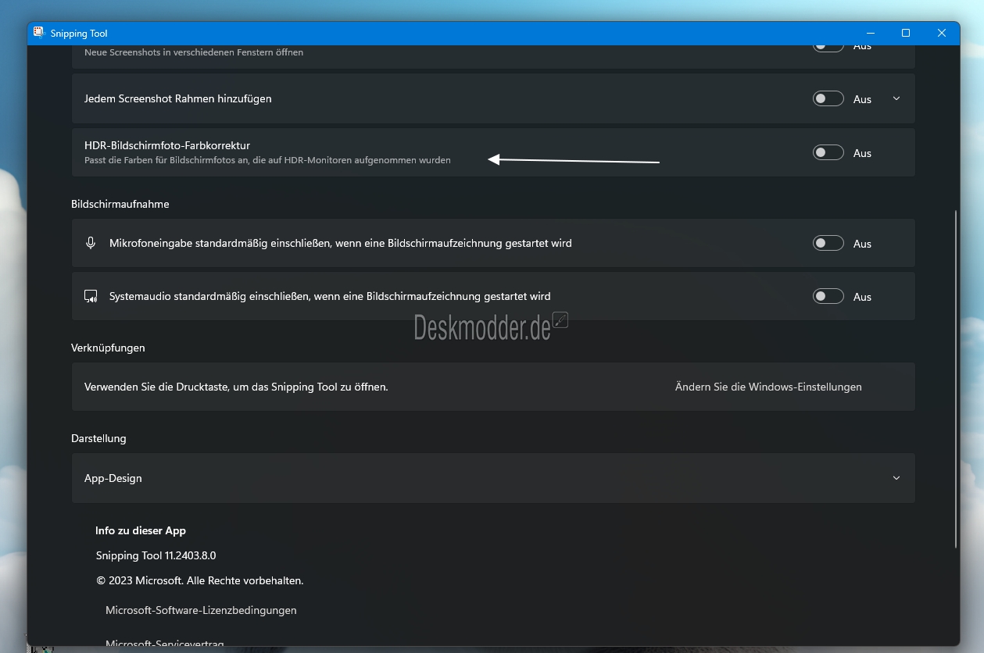The image size is (984, 653).
Task: Maximize the Snipping Tool window
Action: pos(906,33)
